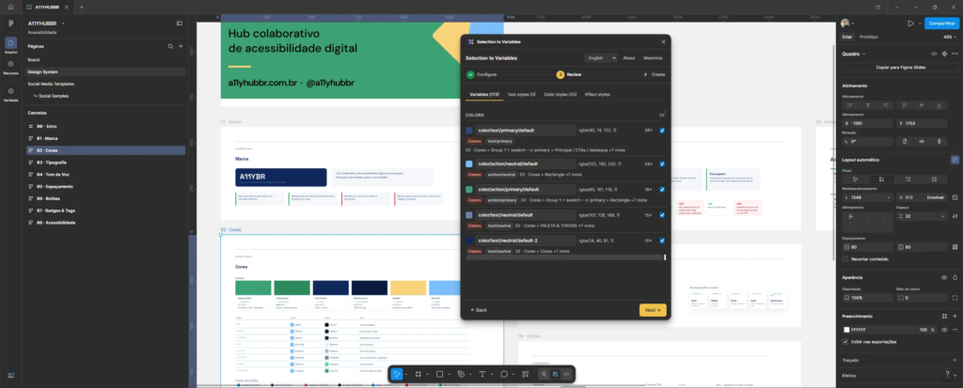Viewport: 963px width, 388px height.
Task: Open the Espaço 32 gap dropdown
Action: pos(943,216)
